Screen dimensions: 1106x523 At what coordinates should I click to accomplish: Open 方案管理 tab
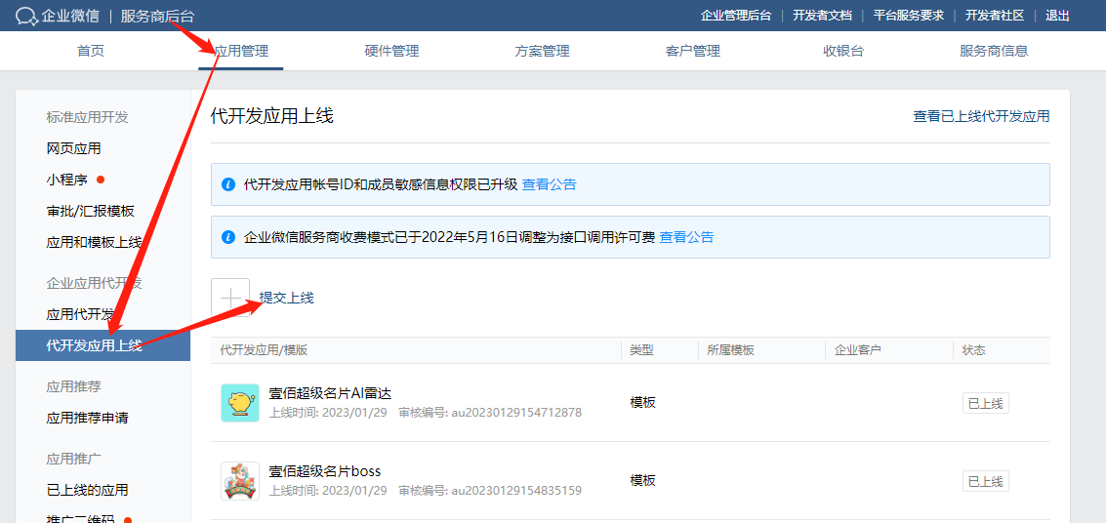pyautogui.click(x=542, y=51)
